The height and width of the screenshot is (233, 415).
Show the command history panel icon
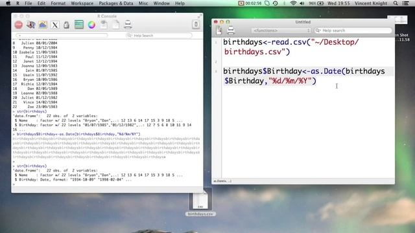click(x=79, y=25)
